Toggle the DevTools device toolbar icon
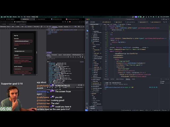Viewport: 170px width, 127px height. (50, 26)
